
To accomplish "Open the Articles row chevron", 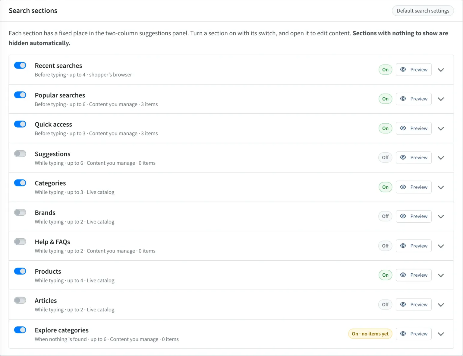I will [441, 305].
